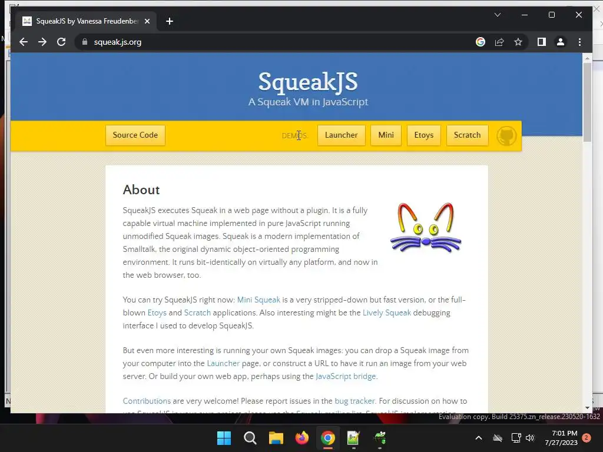The height and width of the screenshot is (452, 603).
Task: Open Chrome's side panel
Action: [x=542, y=42]
